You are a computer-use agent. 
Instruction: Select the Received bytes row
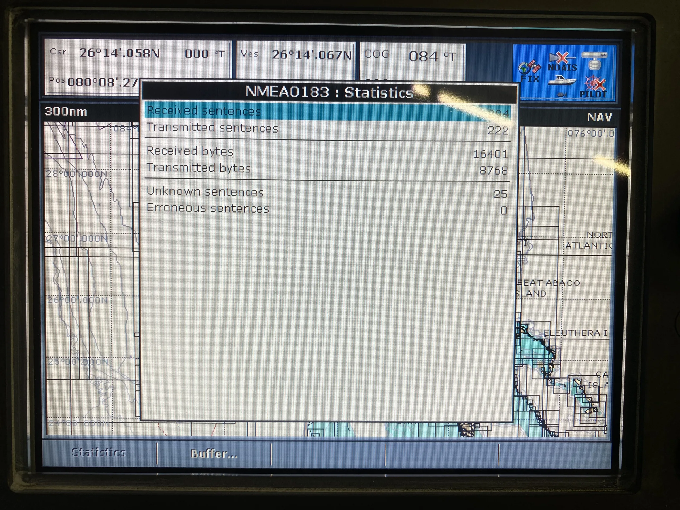coord(328,152)
